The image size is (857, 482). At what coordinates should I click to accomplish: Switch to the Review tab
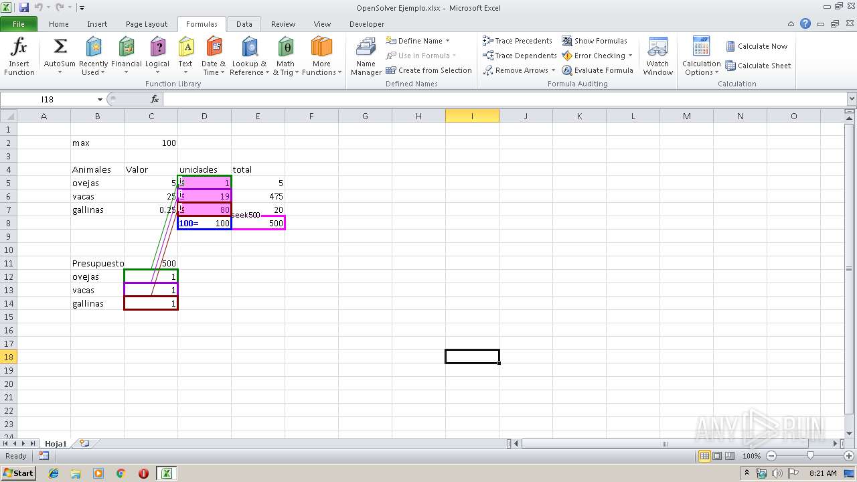tap(283, 24)
